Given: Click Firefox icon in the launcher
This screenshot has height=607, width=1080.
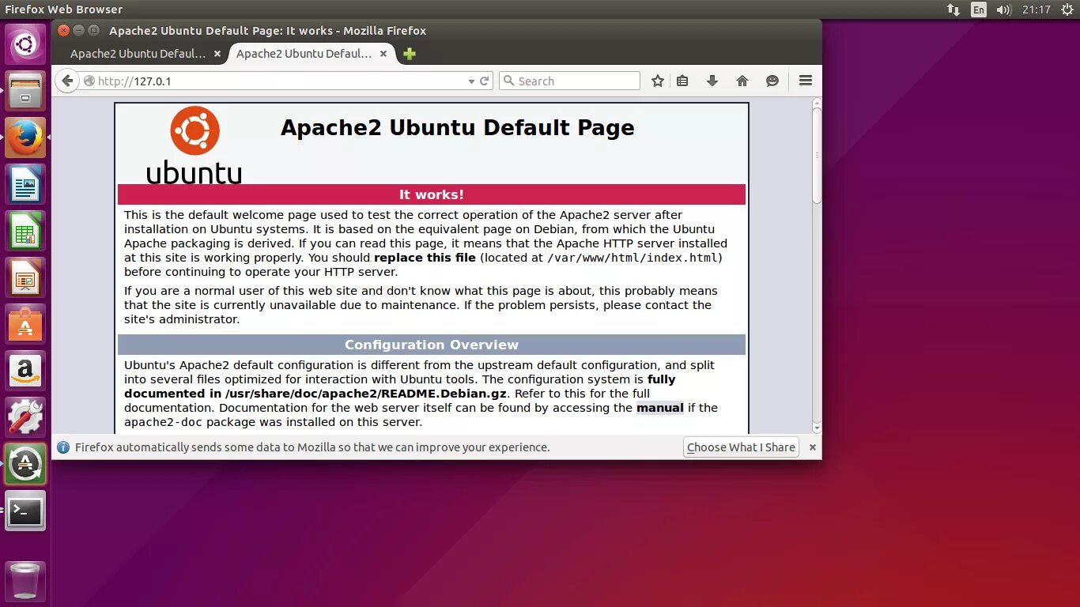Looking at the screenshot, I should pos(26,138).
